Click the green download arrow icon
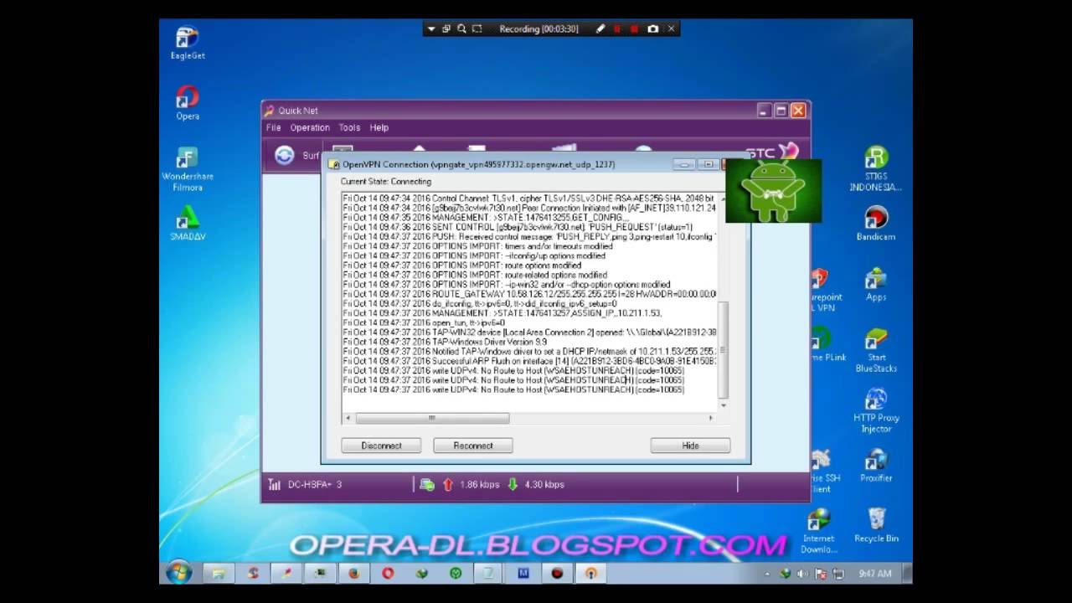Viewport: 1072px width, 603px height. [513, 484]
